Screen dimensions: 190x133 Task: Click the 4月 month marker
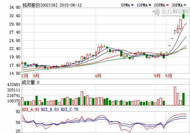[98, 76]
